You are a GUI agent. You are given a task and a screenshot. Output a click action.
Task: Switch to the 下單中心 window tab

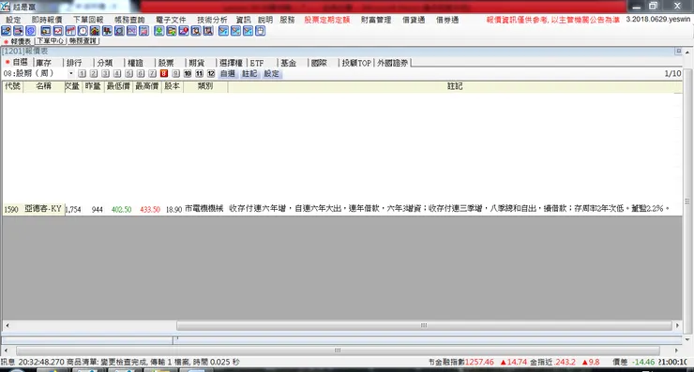pyautogui.click(x=50, y=40)
